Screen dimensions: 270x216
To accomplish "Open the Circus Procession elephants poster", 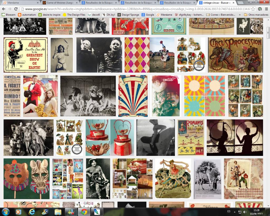I will [x=235, y=55].
